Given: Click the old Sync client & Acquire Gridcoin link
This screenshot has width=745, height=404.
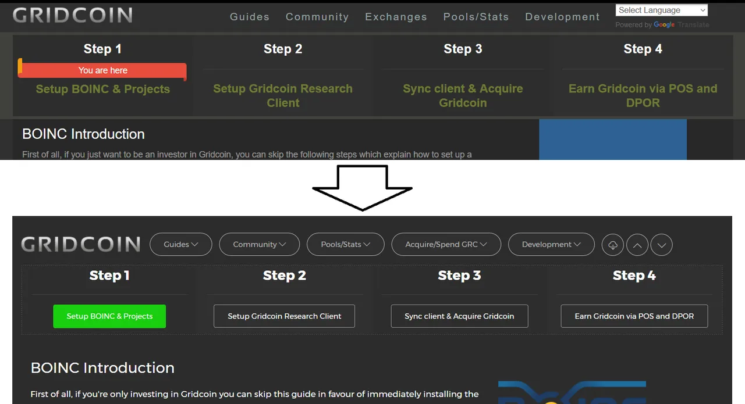Looking at the screenshot, I should click(x=463, y=96).
